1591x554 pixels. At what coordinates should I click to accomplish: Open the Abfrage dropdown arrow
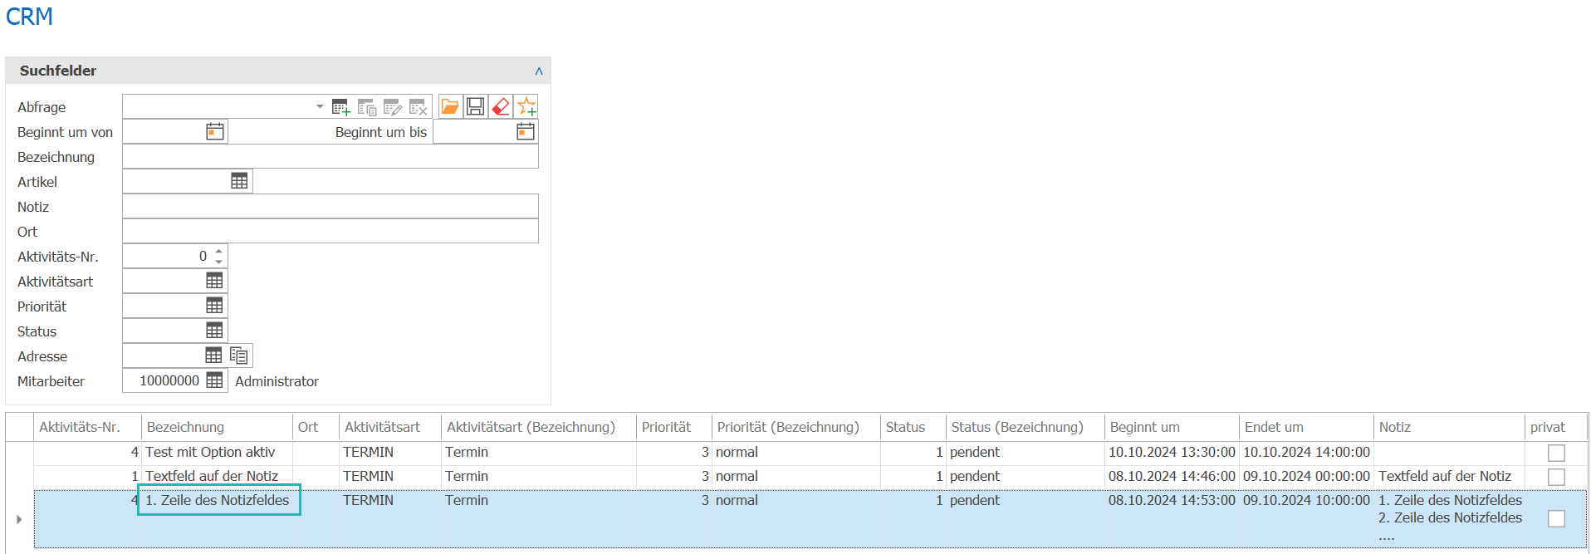click(x=320, y=106)
